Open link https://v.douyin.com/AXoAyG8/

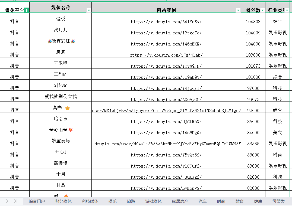coord(166,99)
